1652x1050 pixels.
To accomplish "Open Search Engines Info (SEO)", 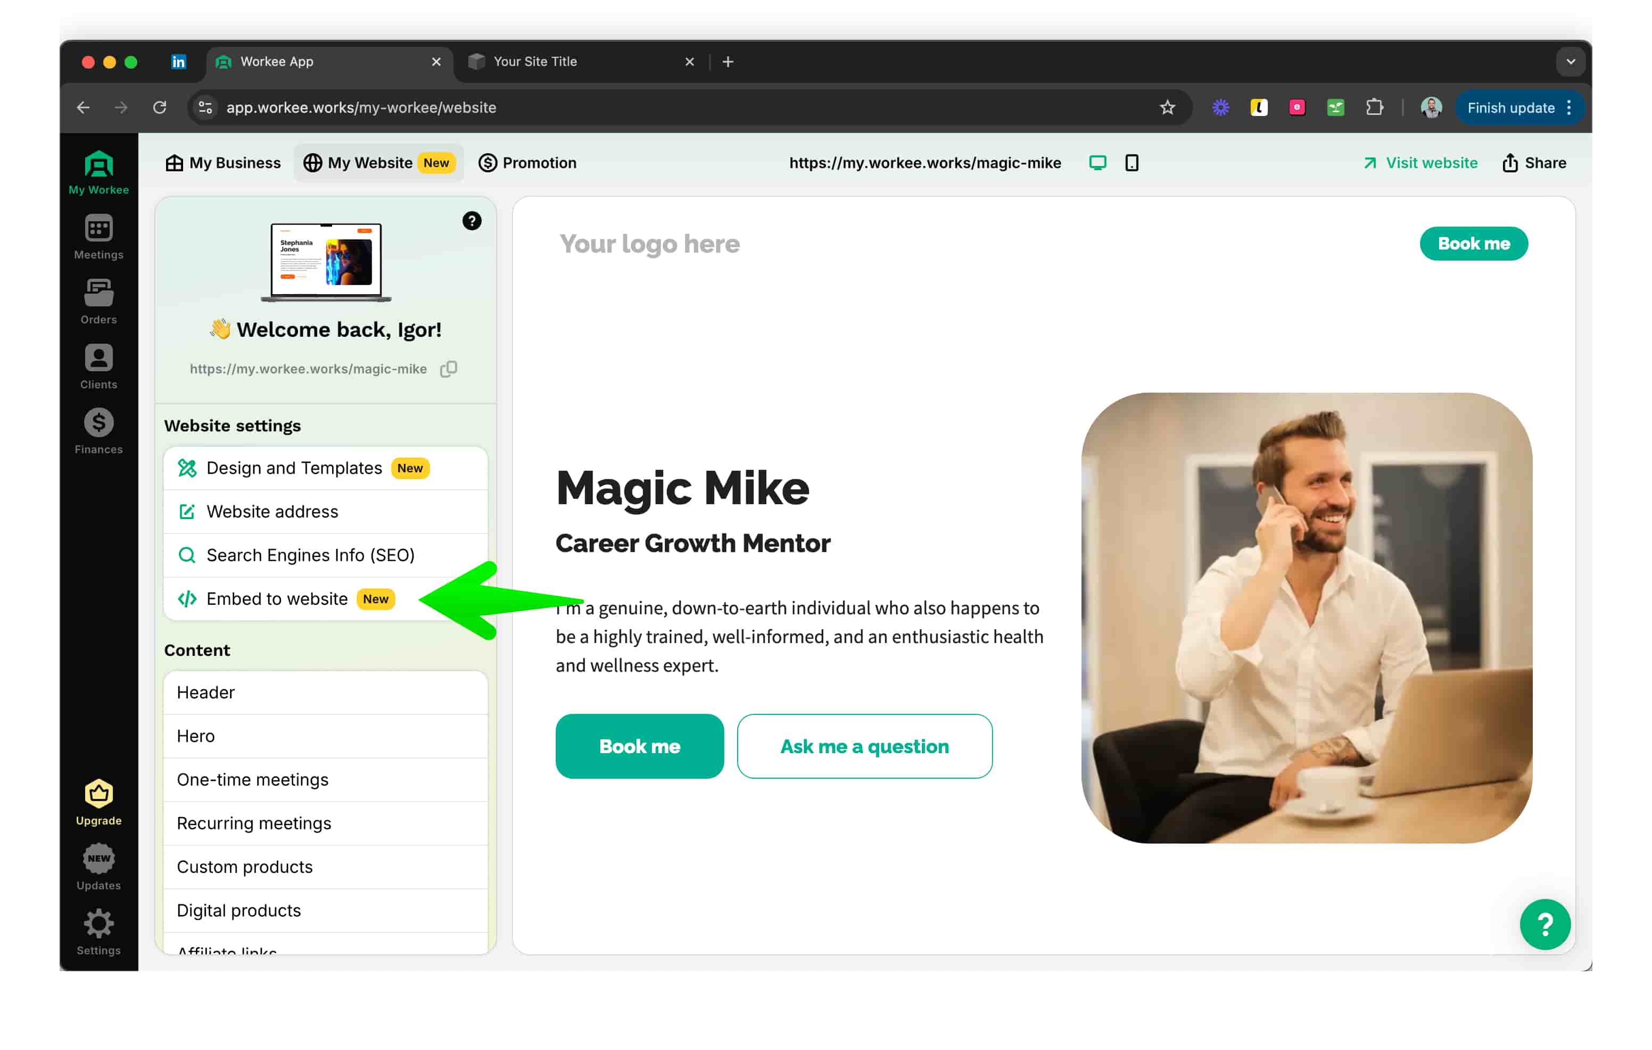I will tap(326, 555).
